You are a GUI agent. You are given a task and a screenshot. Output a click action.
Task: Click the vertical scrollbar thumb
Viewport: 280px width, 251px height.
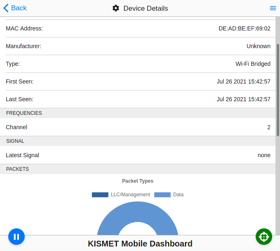click(278, 90)
